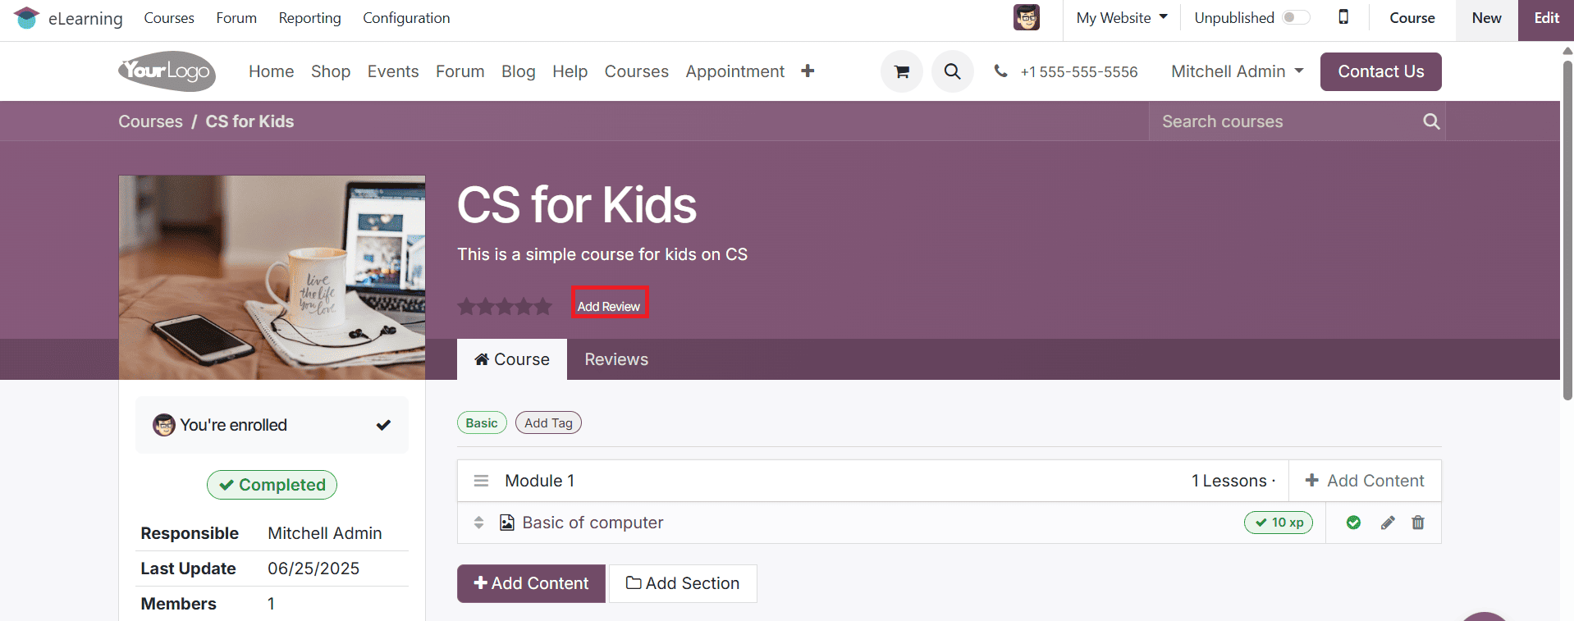Image resolution: width=1574 pixels, height=621 pixels.
Task: Click the enrolled checkmark icon
Action: click(x=383, y=425)
